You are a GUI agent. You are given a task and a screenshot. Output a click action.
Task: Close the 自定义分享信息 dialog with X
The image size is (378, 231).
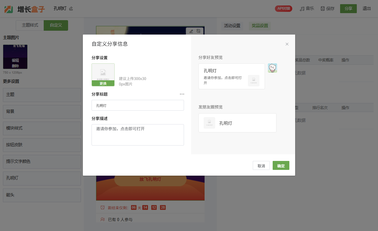click(287, 44)
